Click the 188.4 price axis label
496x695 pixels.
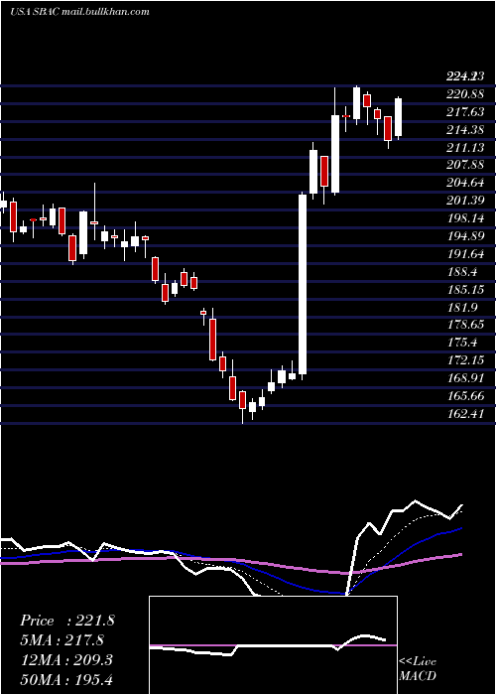pyautogui.click(x=462, y=271)
